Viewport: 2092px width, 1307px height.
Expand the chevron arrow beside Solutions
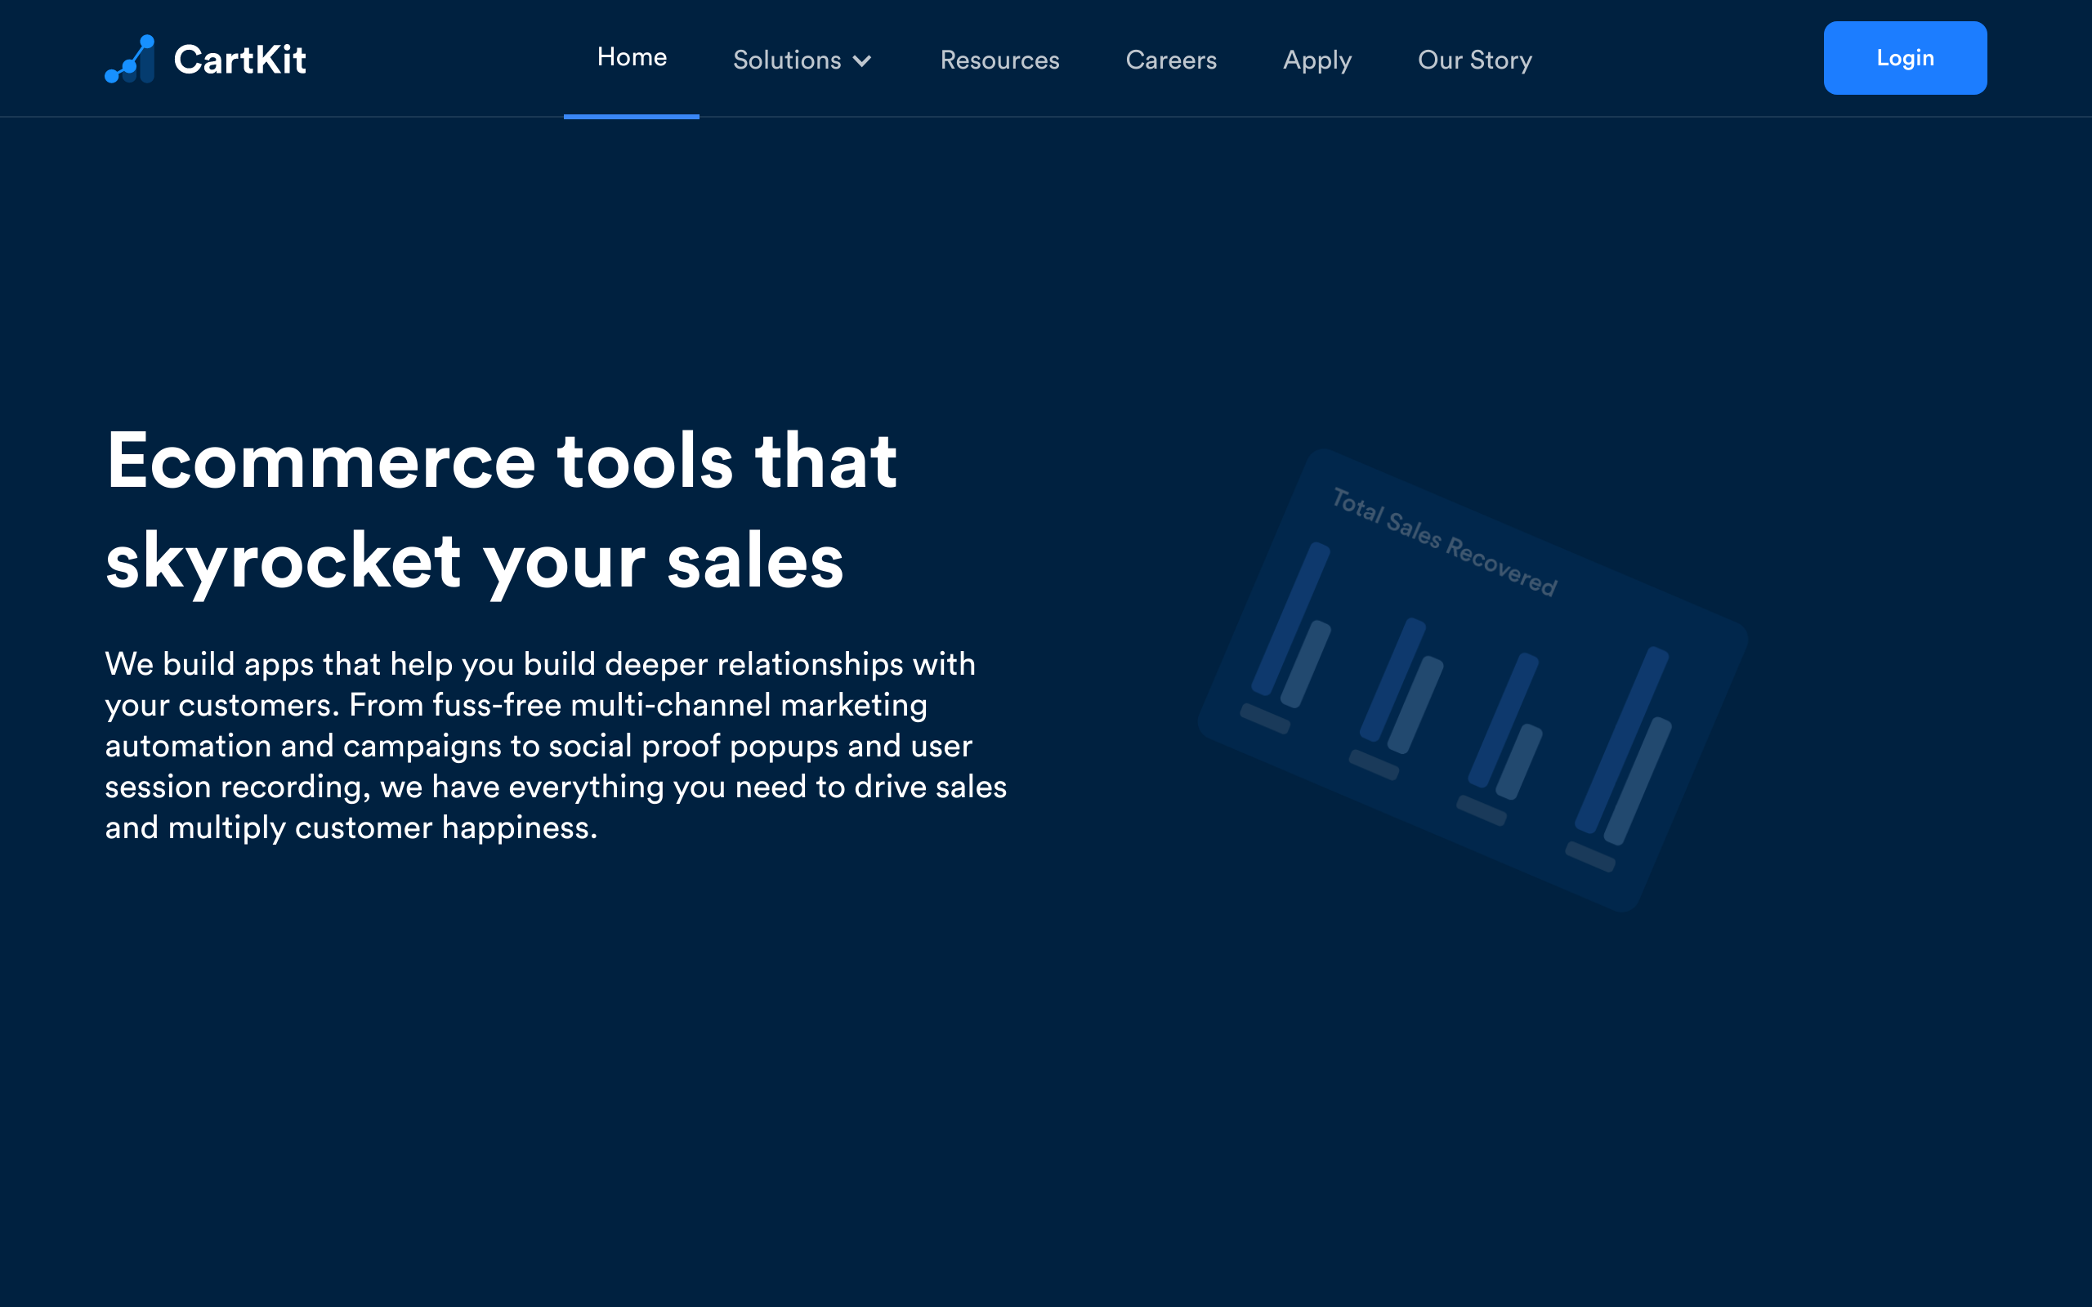[x=862, y=60]
